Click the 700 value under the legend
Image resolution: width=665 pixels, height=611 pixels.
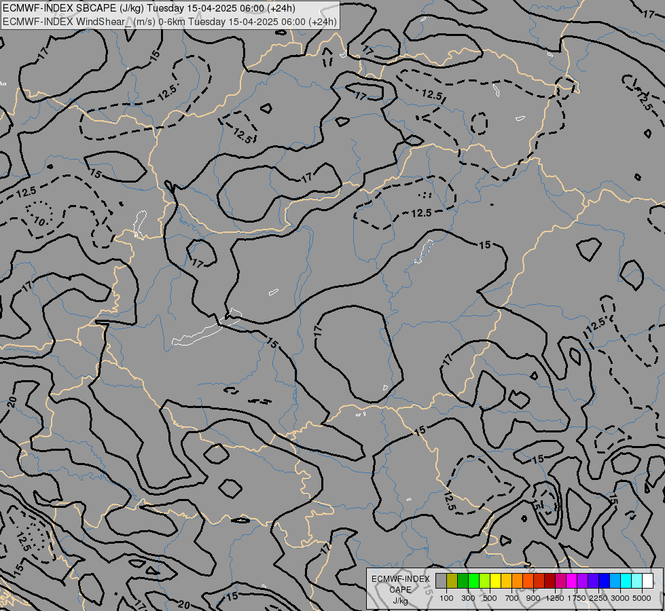(512, 598)
